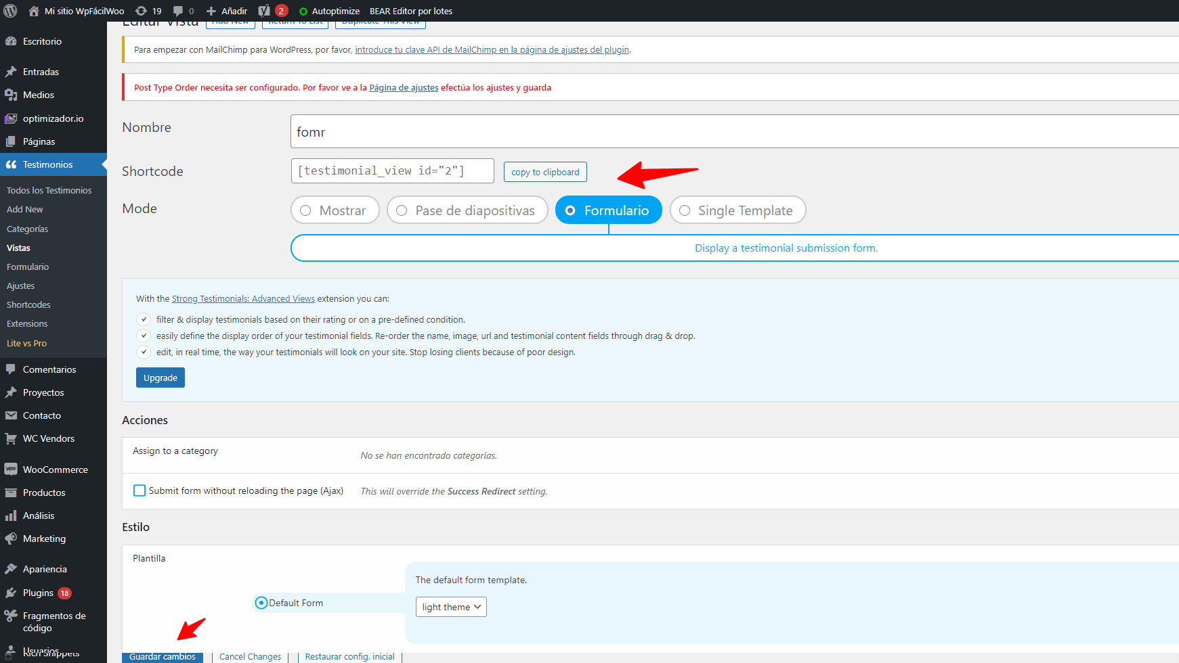This screenshot has width=1179, height=663.
Task: Click the WooCommerce icon in sidebar
Action: (11, 469)
